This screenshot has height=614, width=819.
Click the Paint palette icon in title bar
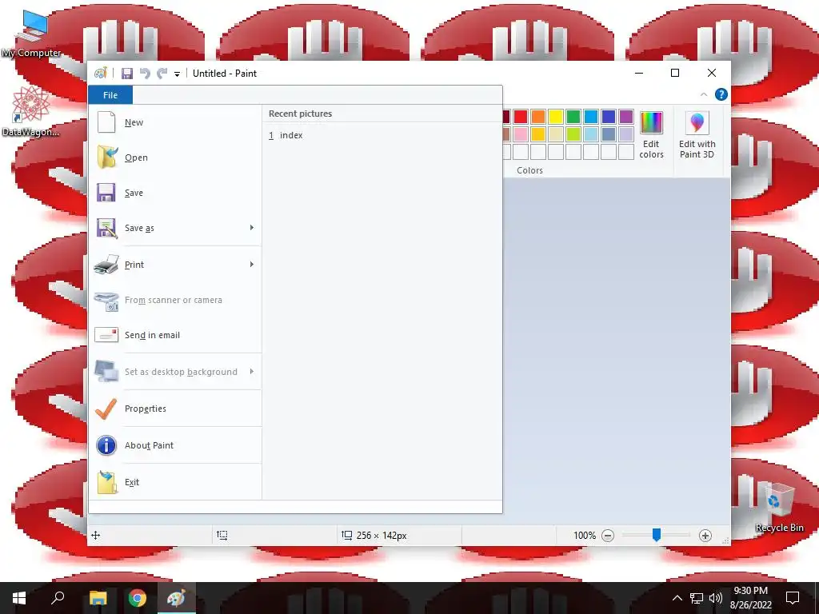click(x=100, y=73)
